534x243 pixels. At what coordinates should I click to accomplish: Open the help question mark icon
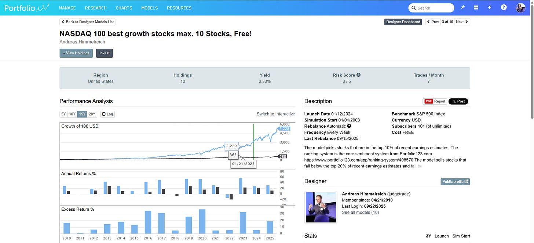click(x=504, y=8)
